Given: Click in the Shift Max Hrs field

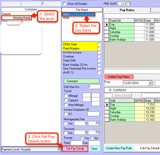Looking at the screenshot, I should pyautogui.click(x=94, y=87).
